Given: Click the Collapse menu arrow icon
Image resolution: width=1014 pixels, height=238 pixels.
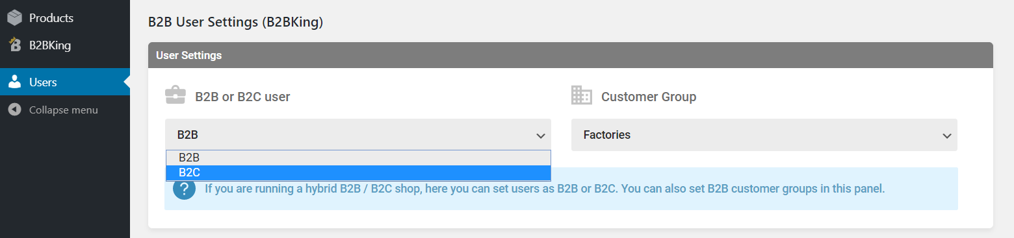Looking at the screenshot, I should (14, 110).
